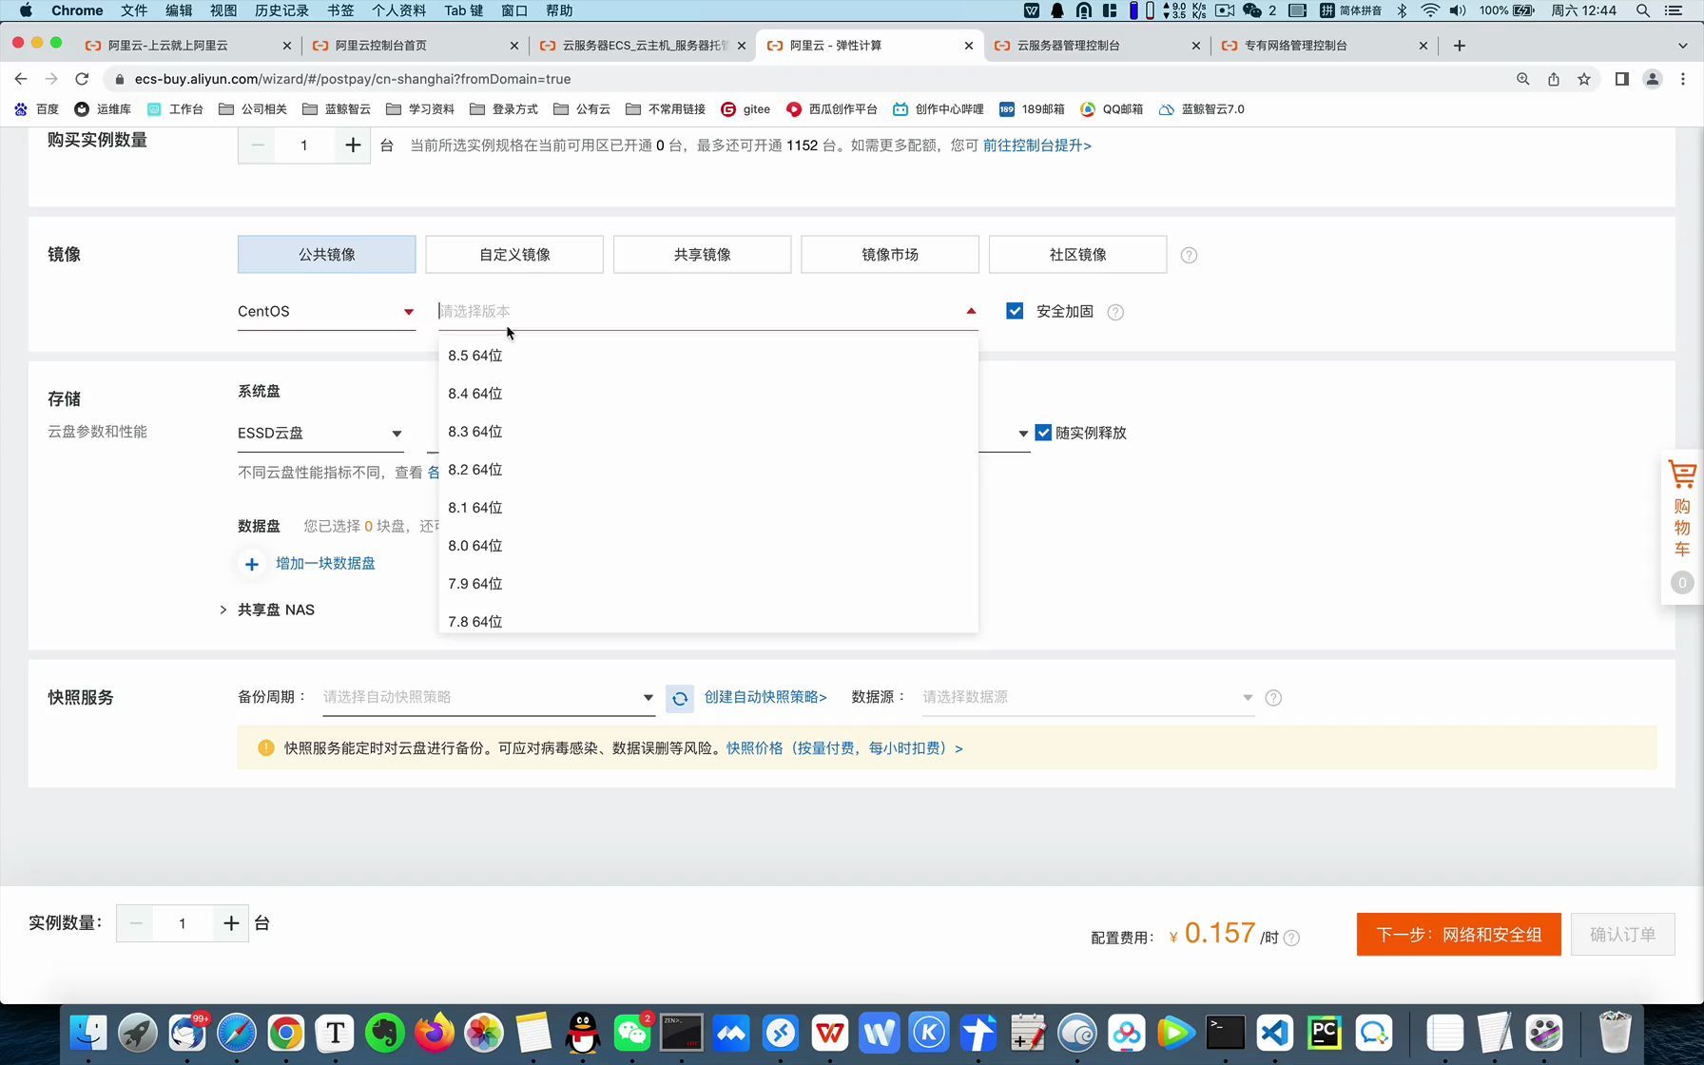Open the Chrome profile avatar
The image size is (1704, 1065).
(x=1653, y=79)
